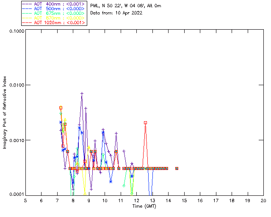This screenshot has width=271, height=217.
Task: Click the x-axis tick label 11
Action: tap(121, 200)
